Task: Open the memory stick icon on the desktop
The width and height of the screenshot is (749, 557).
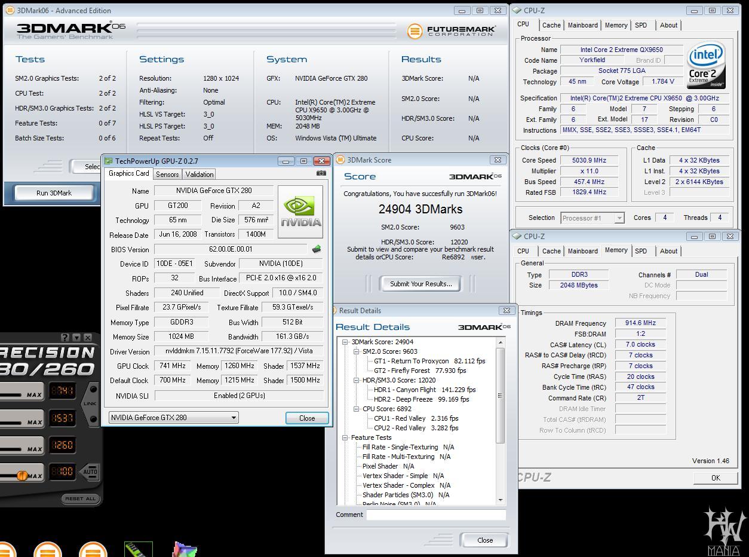Action: click(138, 549)
